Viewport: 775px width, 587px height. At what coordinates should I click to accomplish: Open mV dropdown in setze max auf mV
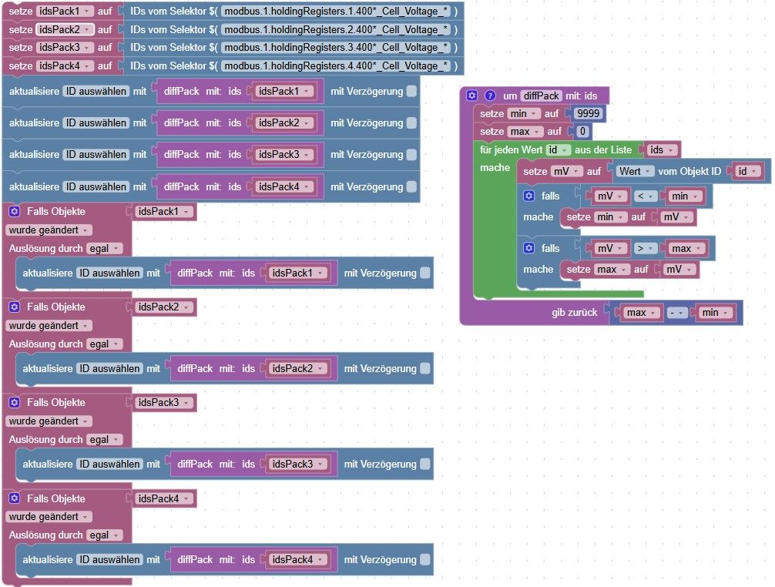679,270
